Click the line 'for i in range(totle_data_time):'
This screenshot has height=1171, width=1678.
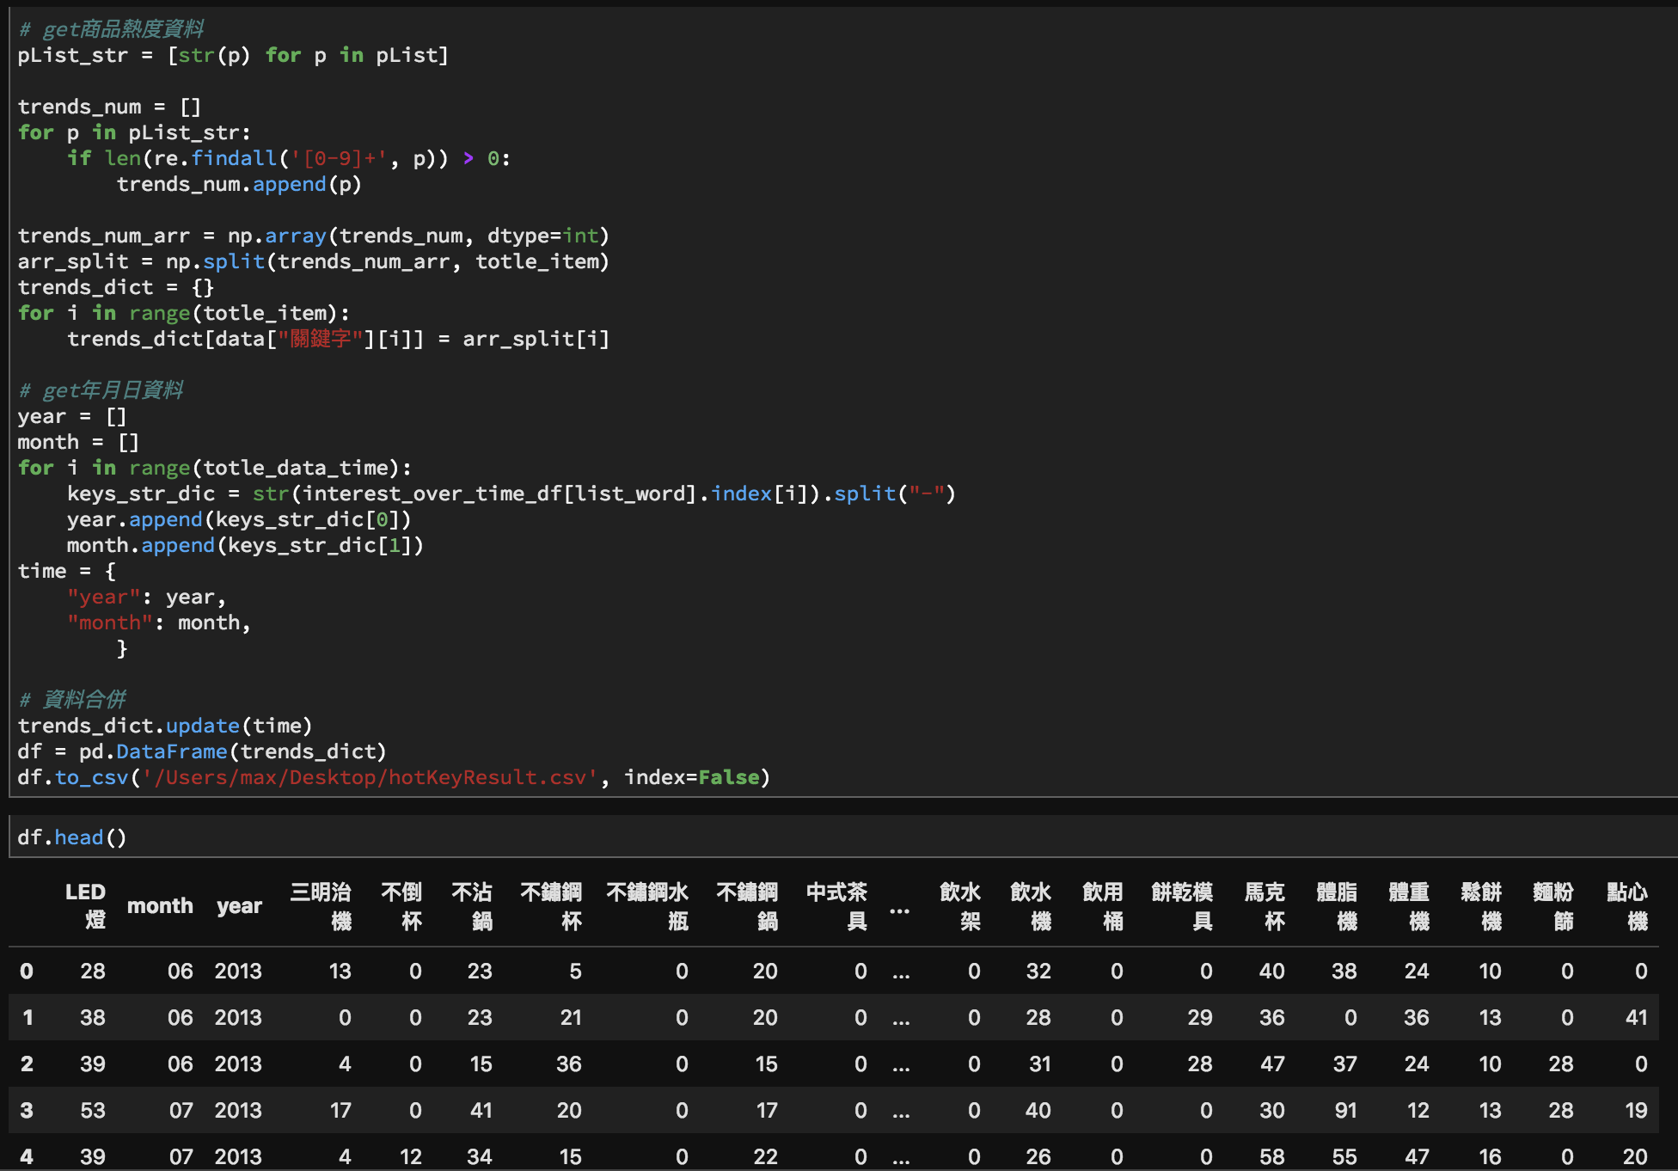point(215,468)
